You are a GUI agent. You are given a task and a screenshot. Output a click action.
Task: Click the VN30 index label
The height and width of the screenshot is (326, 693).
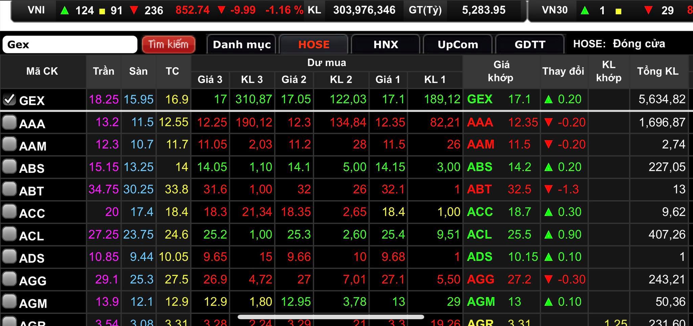tap(555, 10)
